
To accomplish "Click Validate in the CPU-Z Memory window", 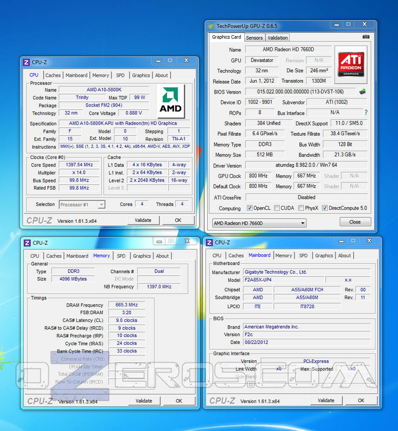I will pyautogui.click(x=144, y=401).
